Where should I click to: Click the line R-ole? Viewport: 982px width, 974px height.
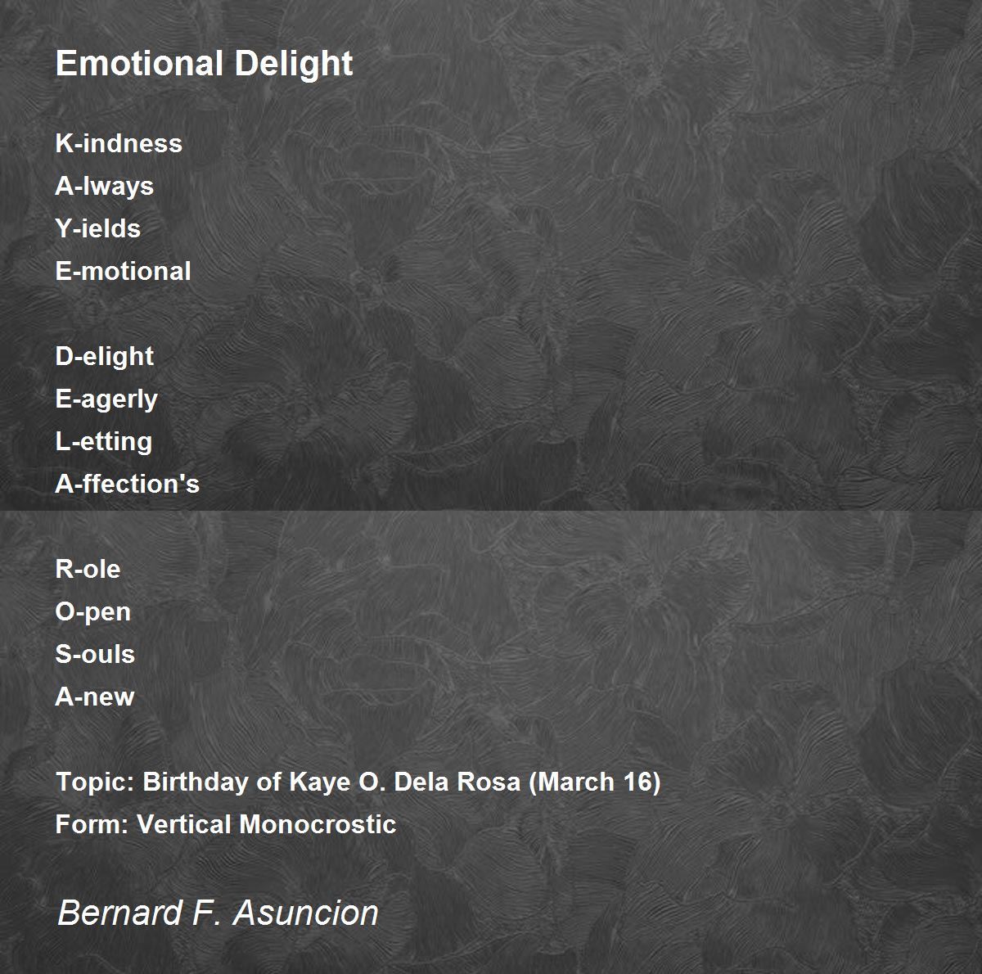pos(88,569)
